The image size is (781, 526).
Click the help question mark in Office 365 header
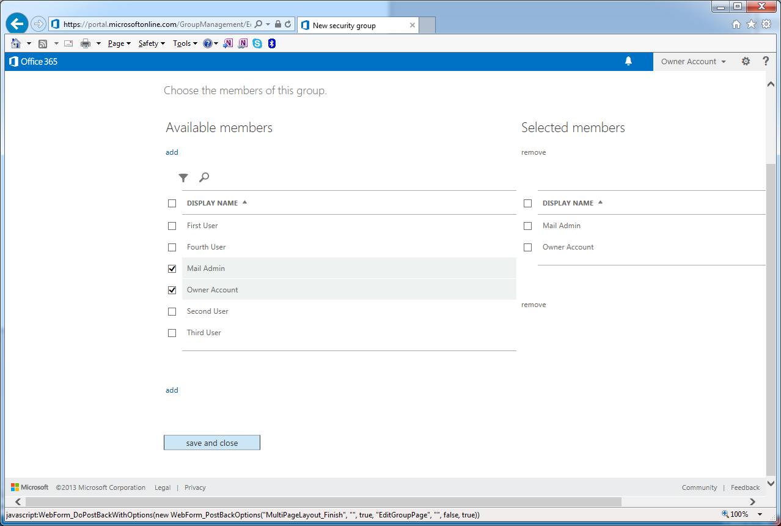pyautogui.click(x=765, y=61)
